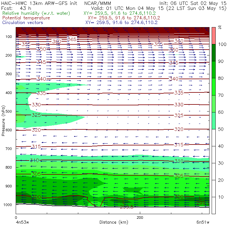228x228 pixels.
Task: Click the '%' unit label above colorbar
Action: (220, 27)
